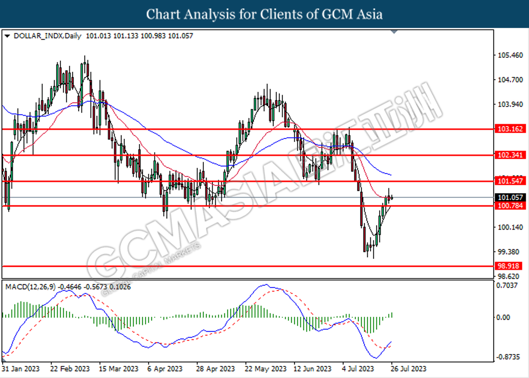Click the current price 101.057 black label

(x=510, y=198)
